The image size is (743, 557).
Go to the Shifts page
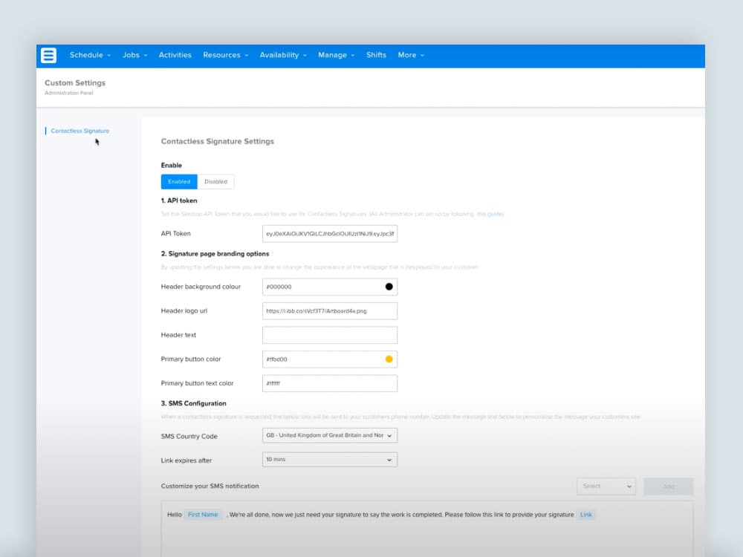click(x=376, y=56)
